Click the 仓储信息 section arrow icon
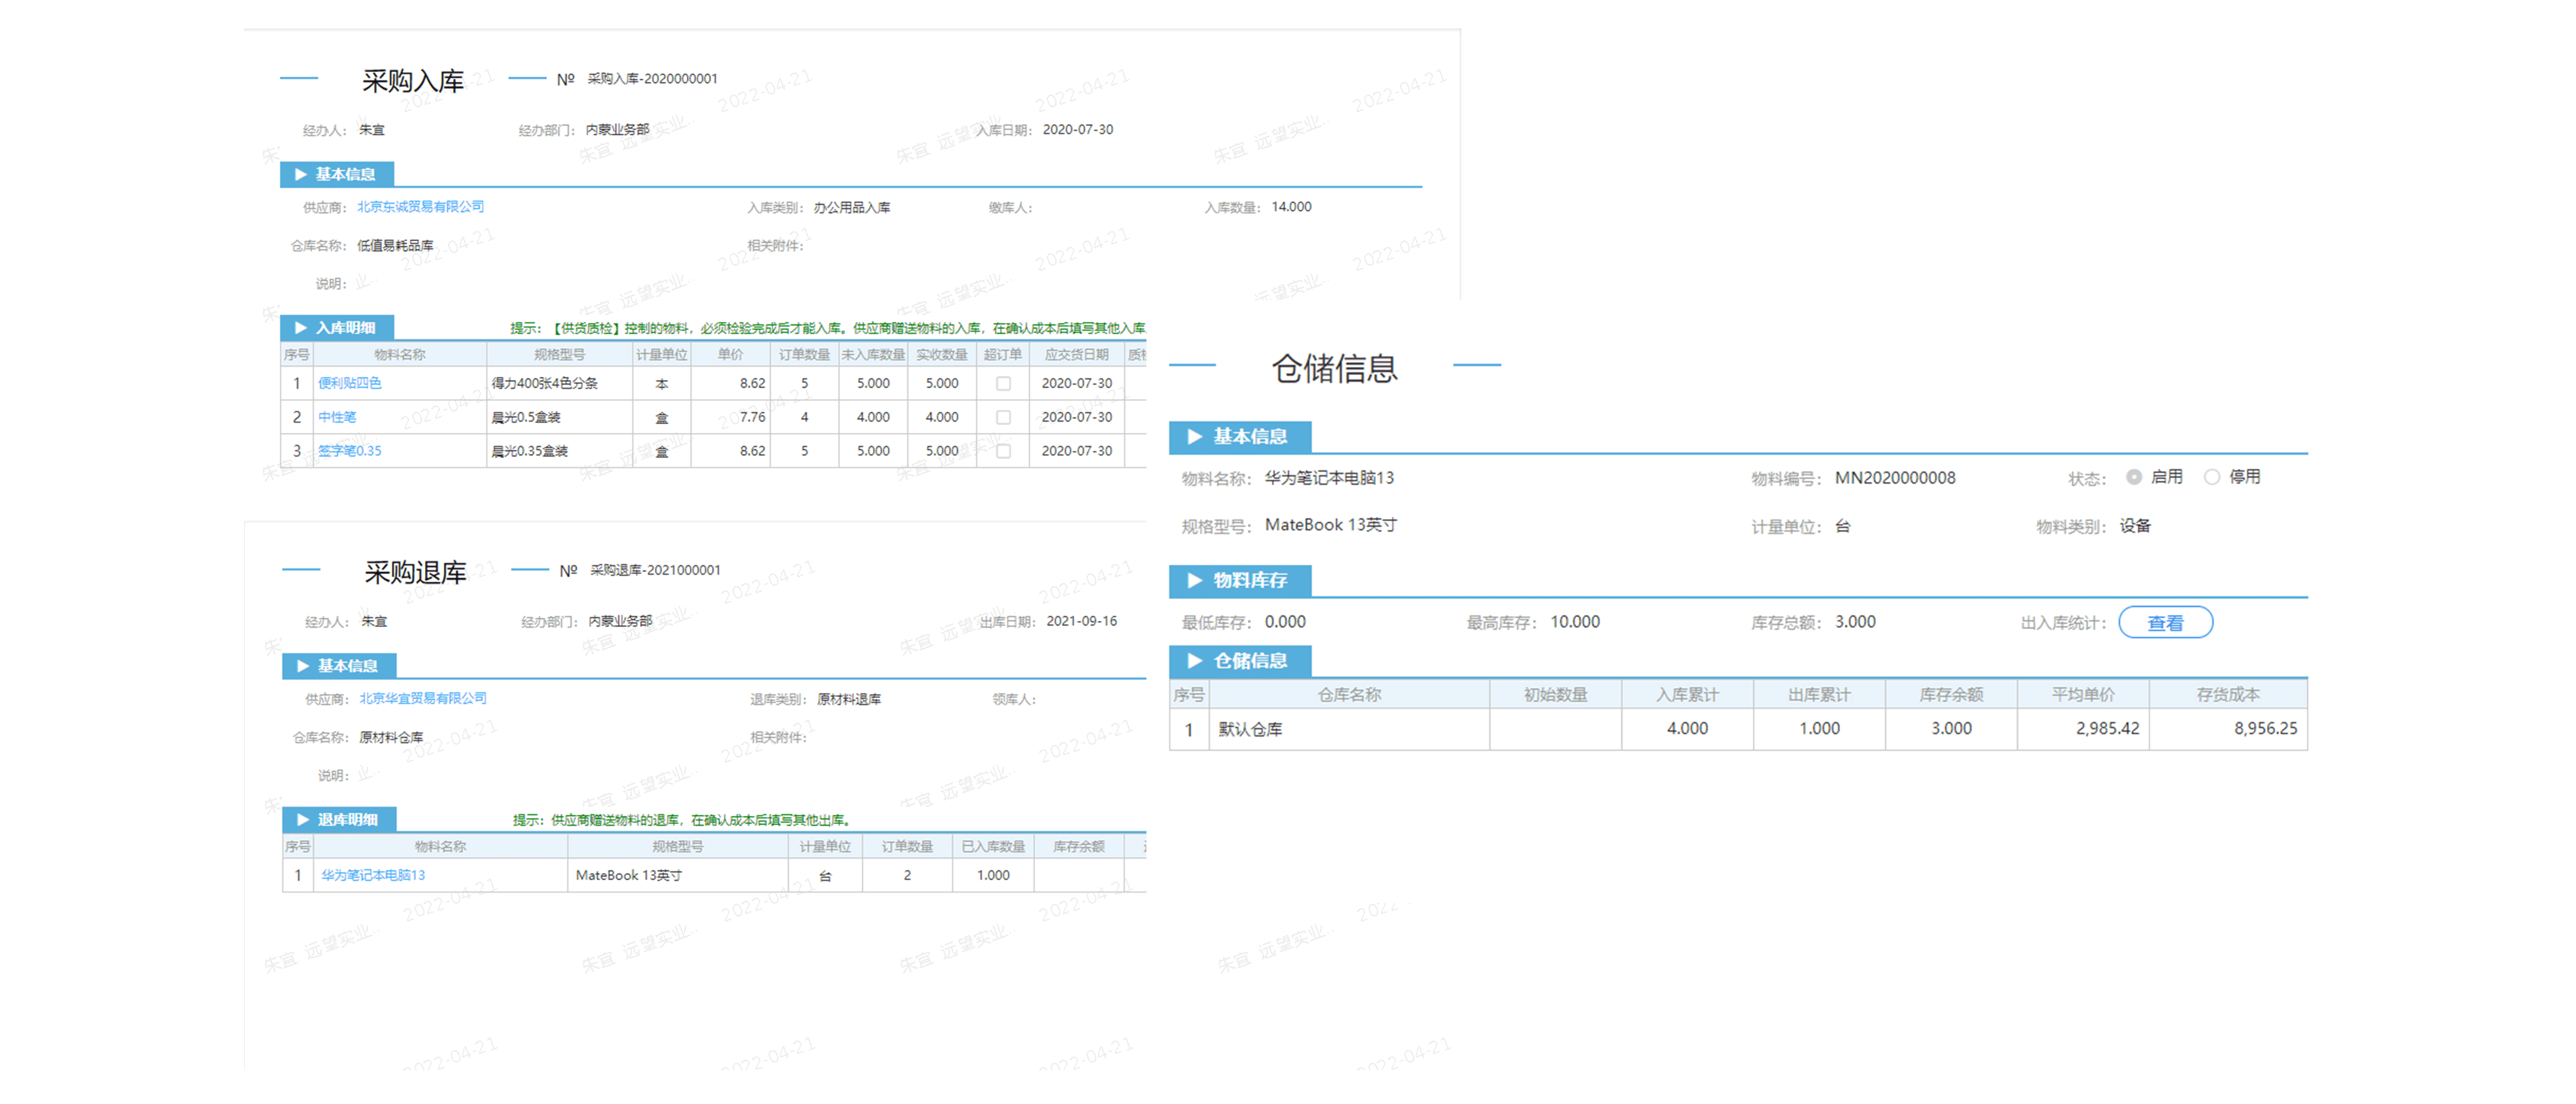 click(1194, 660)
